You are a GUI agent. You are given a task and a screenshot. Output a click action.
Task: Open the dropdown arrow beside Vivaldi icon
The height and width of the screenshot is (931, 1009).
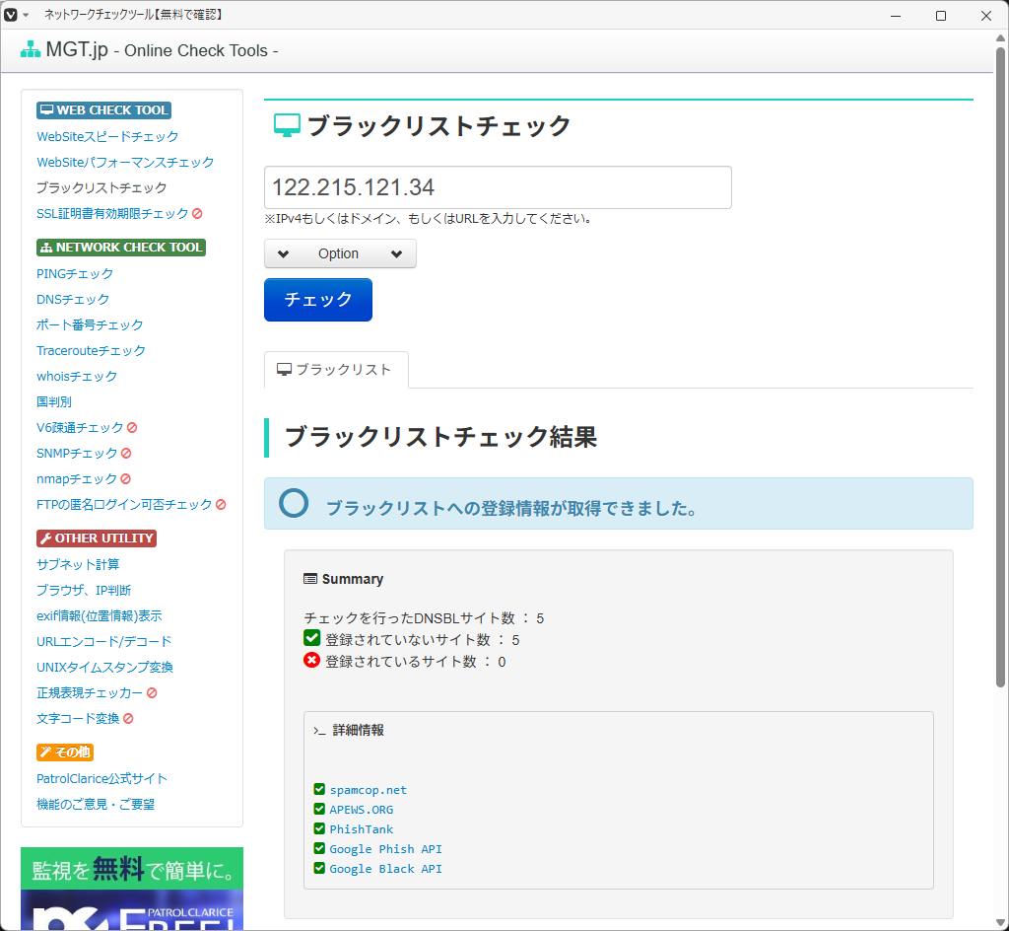tap(26, 15)
